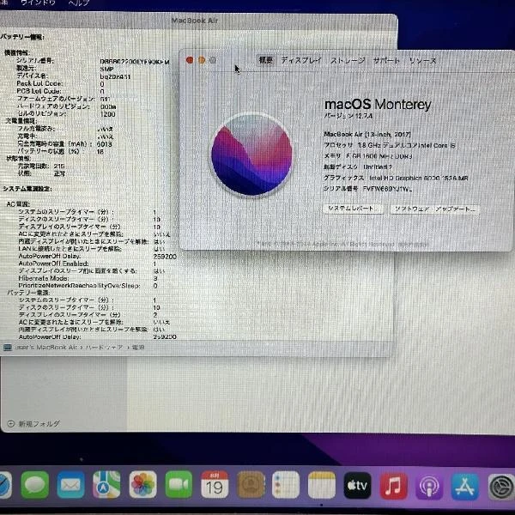This screenshot has width=515, height=515.
Task: Select the PCB Lot Code row
Action: pyautogui.click(x=60, y=91)
